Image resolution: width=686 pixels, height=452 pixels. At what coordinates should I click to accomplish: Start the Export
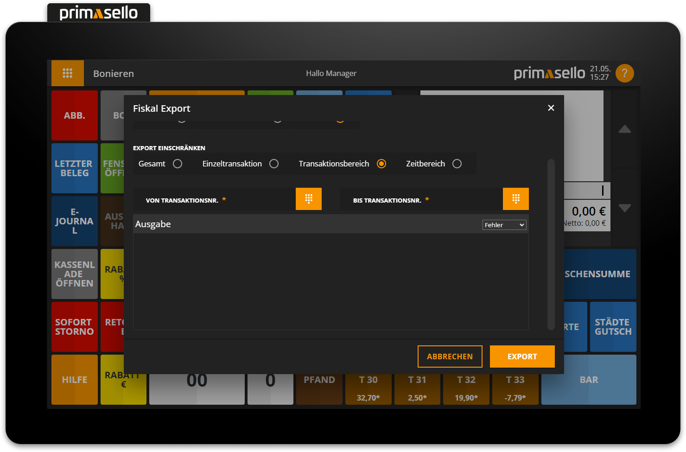point(522,356)
